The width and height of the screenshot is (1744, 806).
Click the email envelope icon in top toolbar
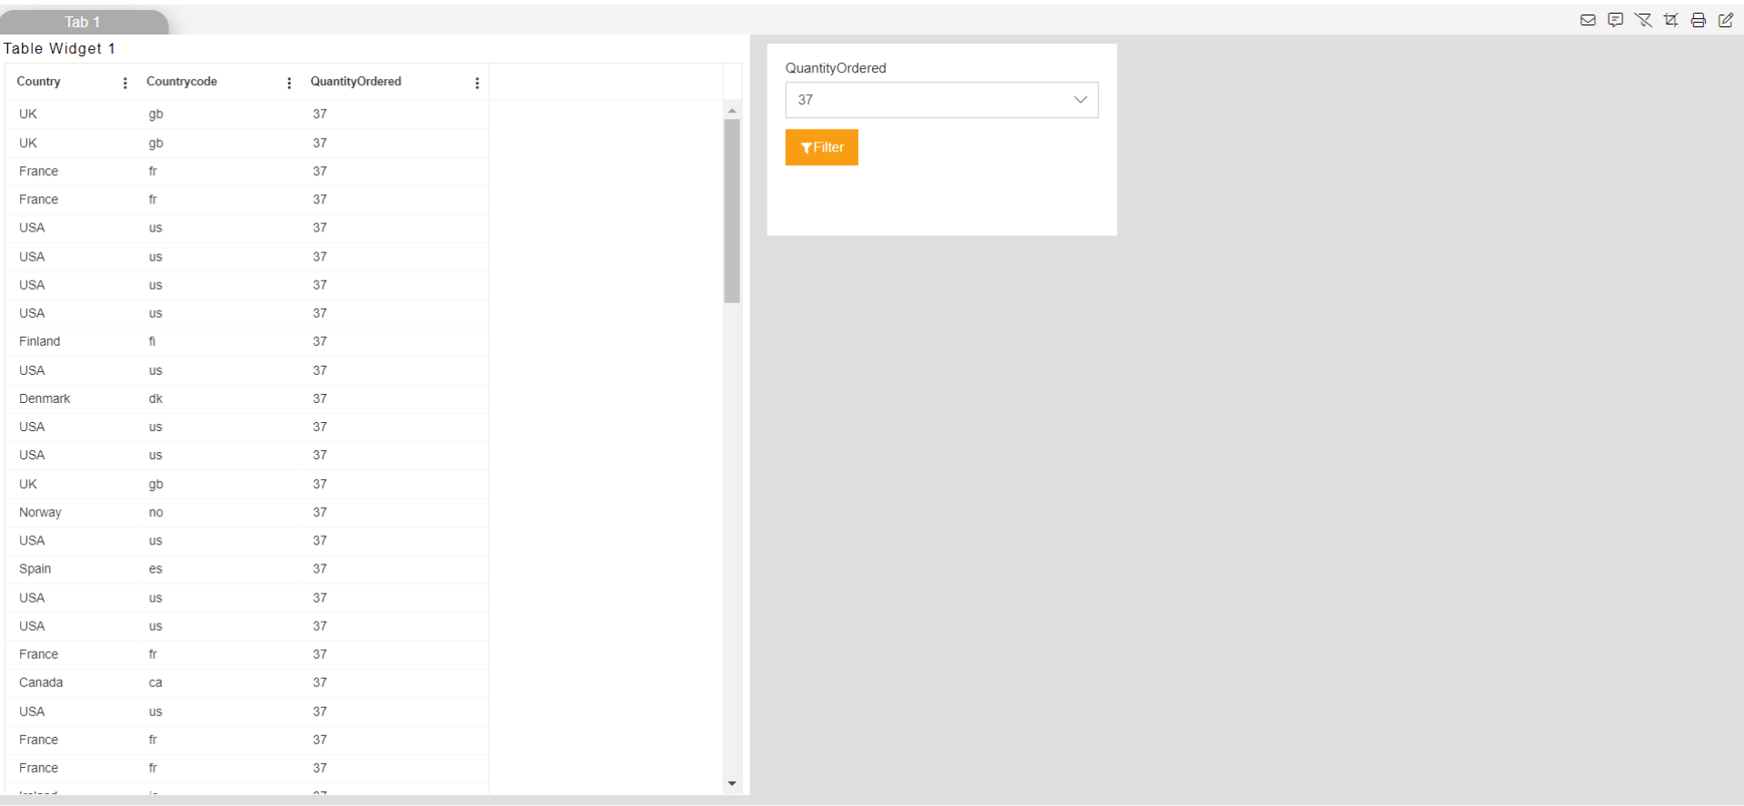(x=1588, y=20)
